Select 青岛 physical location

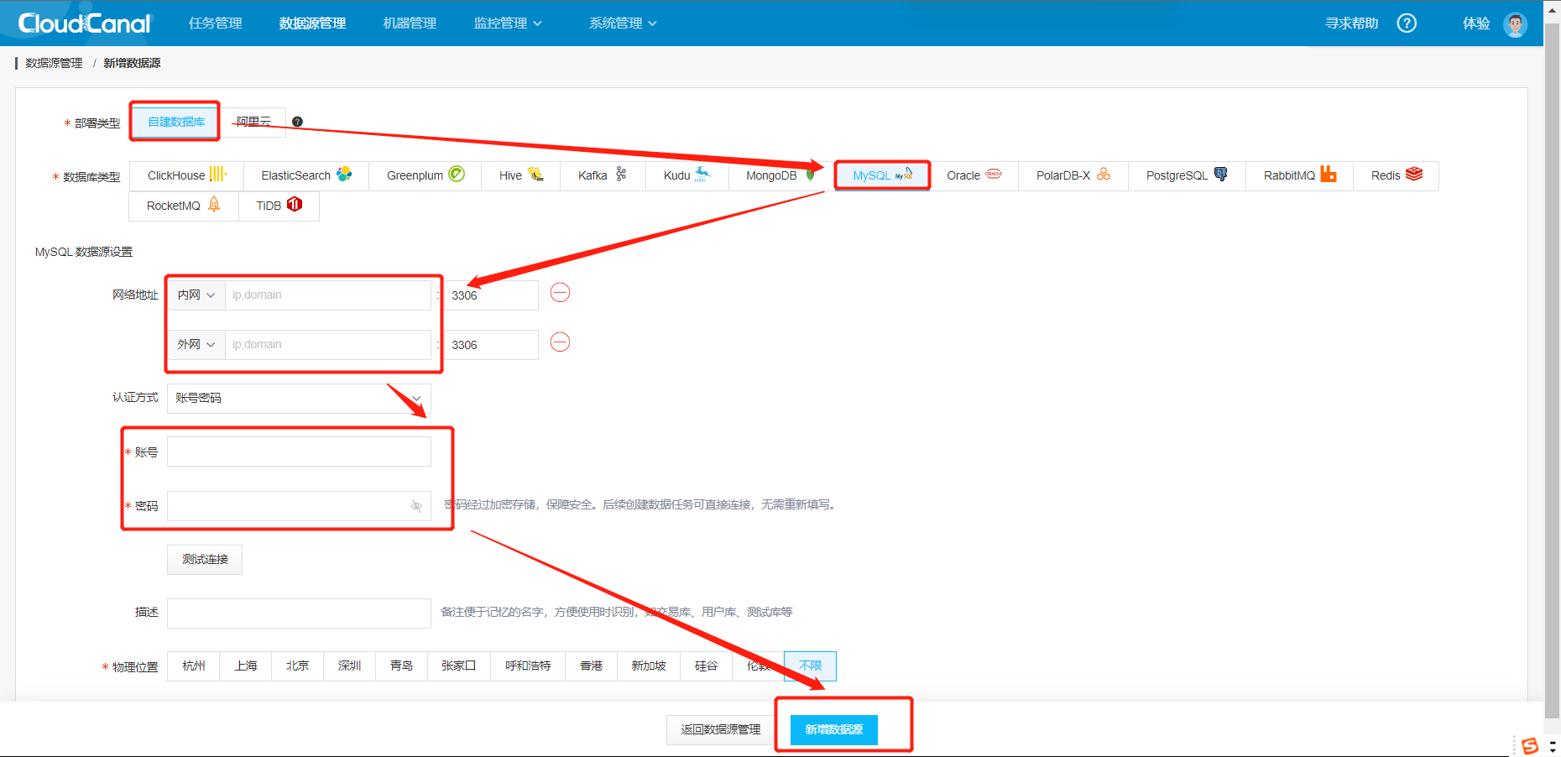click(402, 666)
